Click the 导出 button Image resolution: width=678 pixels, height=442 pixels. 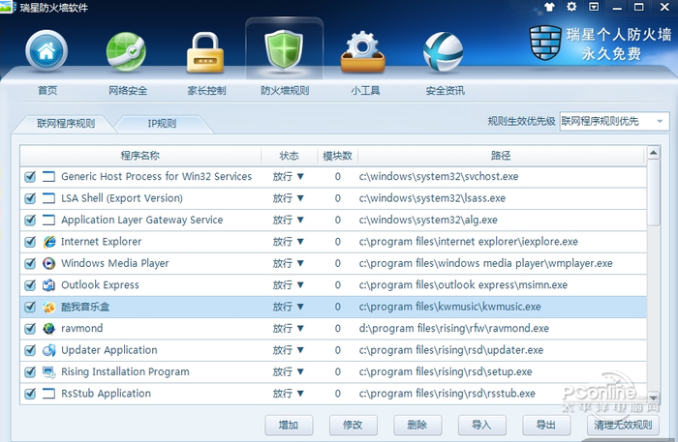click(546, 426)
